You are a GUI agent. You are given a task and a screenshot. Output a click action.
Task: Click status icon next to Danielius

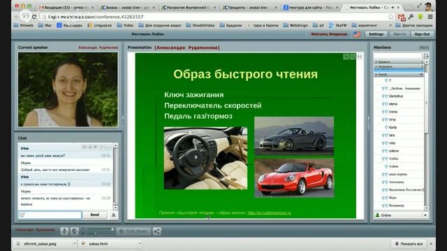pos(385,96)
